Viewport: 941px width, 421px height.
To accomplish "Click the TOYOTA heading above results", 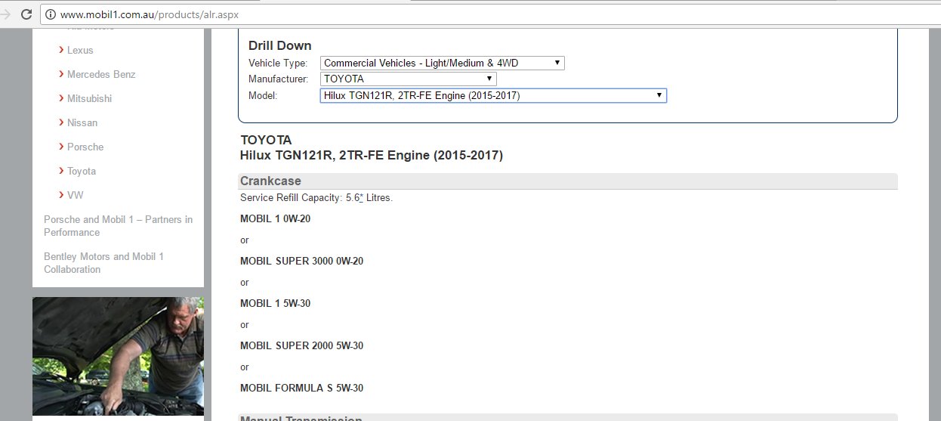I will point(266,140).
